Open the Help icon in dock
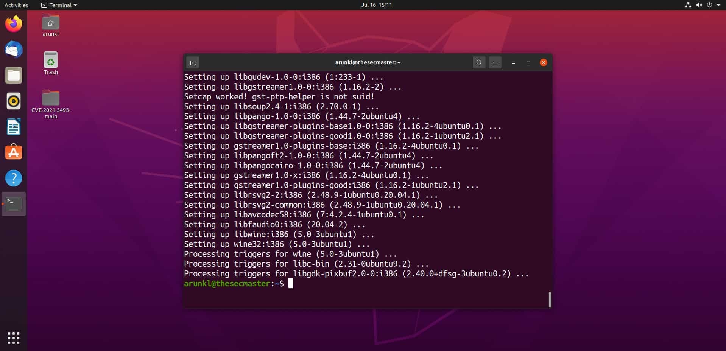Viewport: 726px width, 351px height. (14, 178)
